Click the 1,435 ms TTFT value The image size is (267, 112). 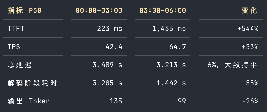pyautogui.click(x=169, y=29)
